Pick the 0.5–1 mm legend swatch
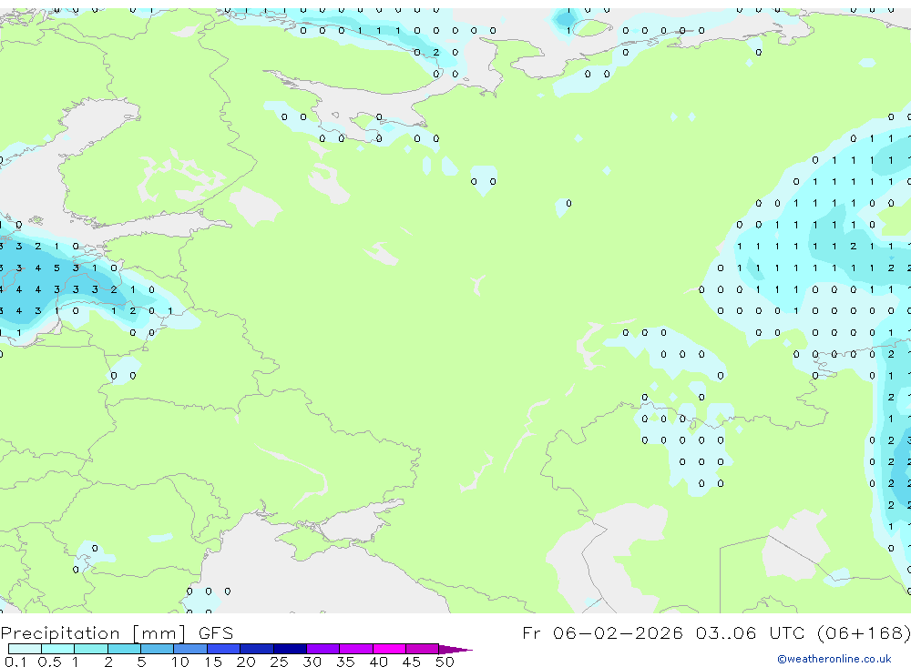Image resolution: width=911 pixels, height=667 pixels. click(x=58, y=649)
